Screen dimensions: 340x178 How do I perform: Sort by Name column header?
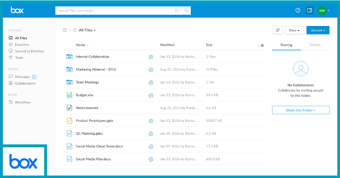click(82, 45)
